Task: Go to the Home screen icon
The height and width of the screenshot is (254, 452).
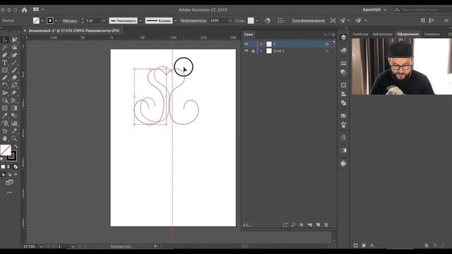Action: (25, 10)
